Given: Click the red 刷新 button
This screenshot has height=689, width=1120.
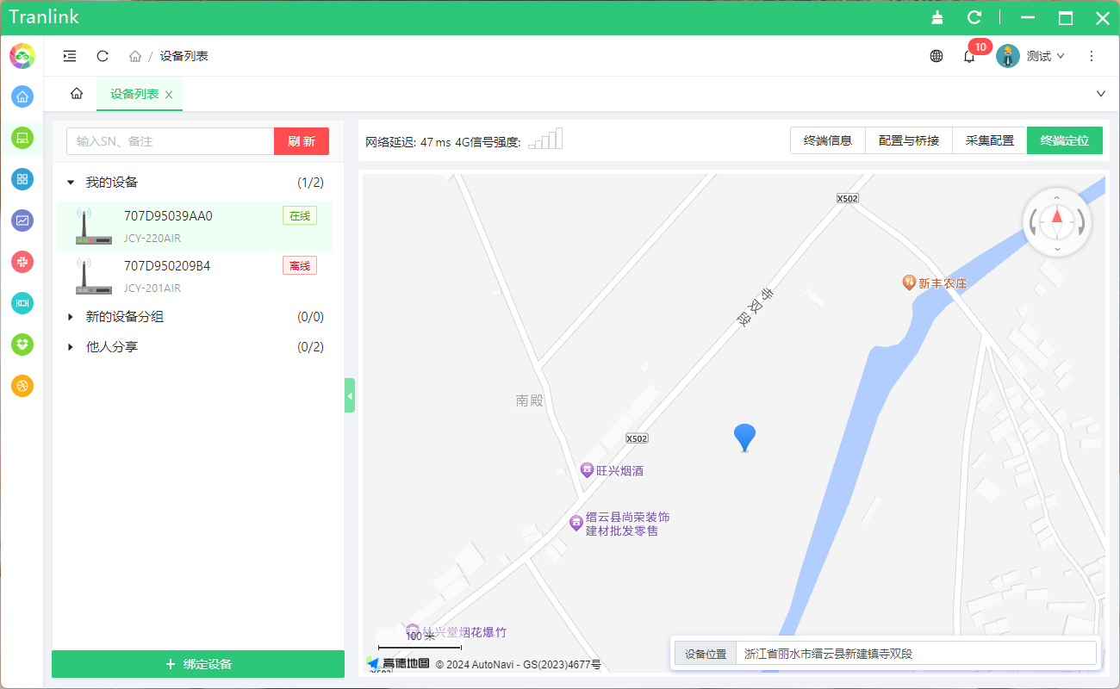Looking at the screenshot, I should pyautogui.click(x=302, y=141).
